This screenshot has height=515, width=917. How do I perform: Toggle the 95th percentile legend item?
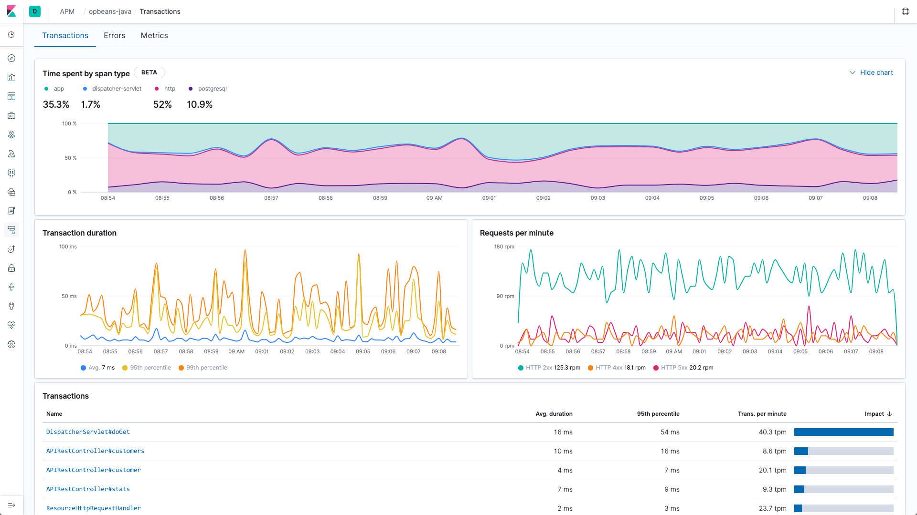(x=147, y=368)
